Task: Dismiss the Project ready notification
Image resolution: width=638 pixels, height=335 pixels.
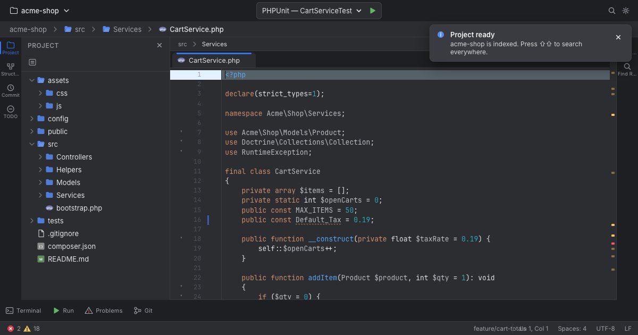Action: (618, 37)
